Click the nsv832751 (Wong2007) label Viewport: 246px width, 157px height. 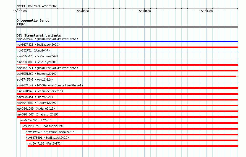click(33, 50)
